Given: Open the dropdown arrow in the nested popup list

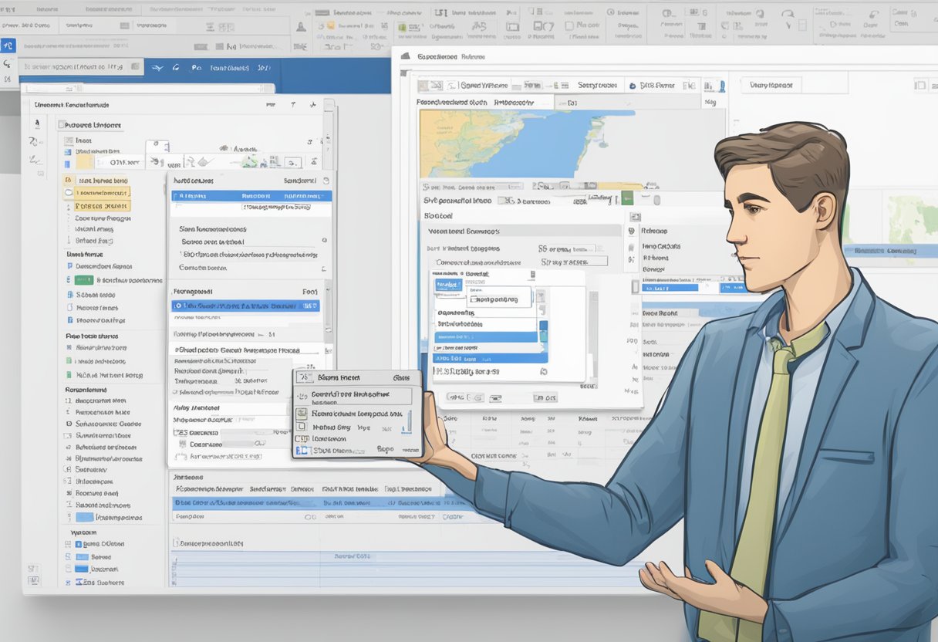Looking at the screenshot, I should (x=540, y=297).
